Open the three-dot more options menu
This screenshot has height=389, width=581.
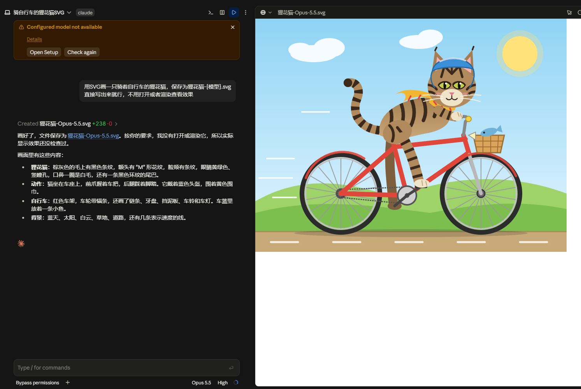(246, 12)
